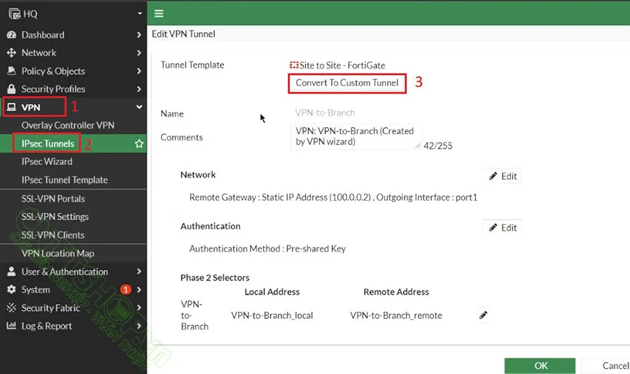Click the Dashboard gauge icon
630x374 pixels.
pyautogui.click(x=12, y=35)
